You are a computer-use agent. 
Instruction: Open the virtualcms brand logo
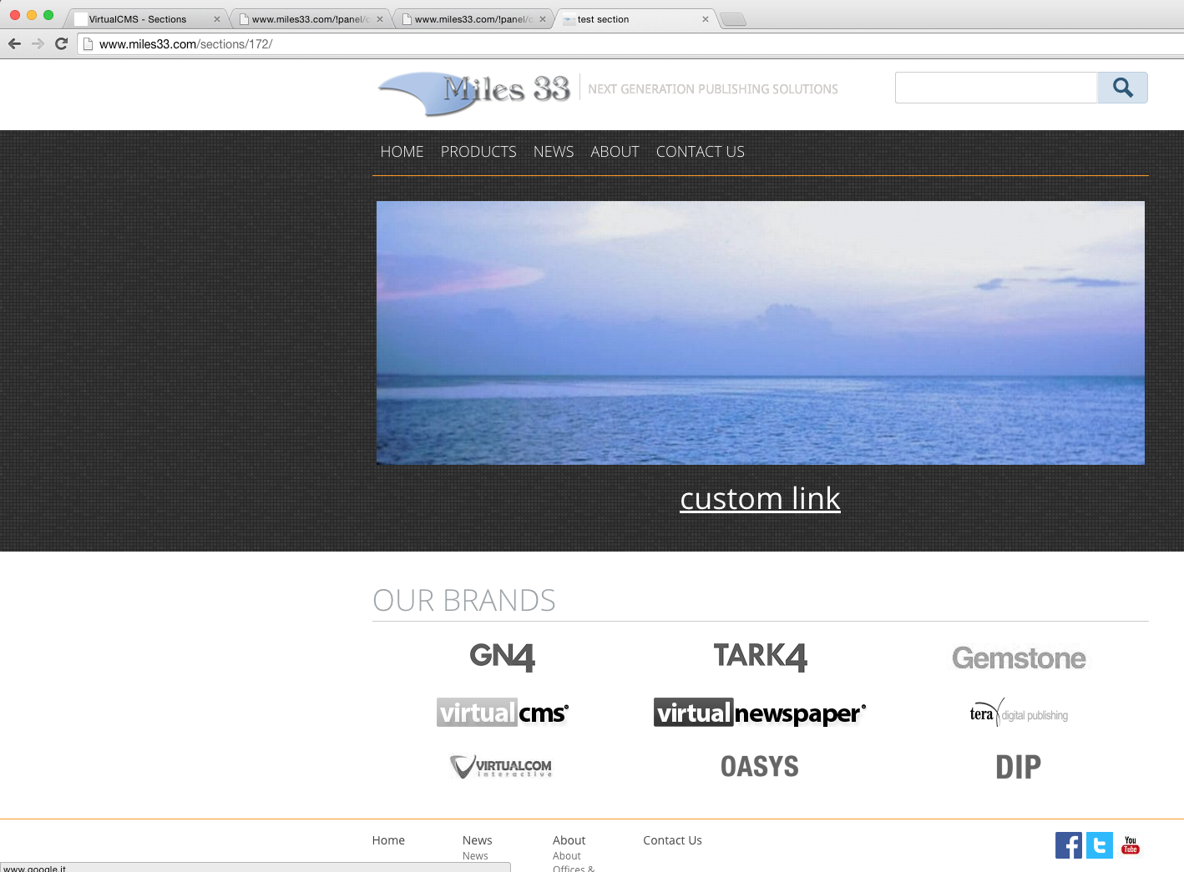tap(502, 713)
